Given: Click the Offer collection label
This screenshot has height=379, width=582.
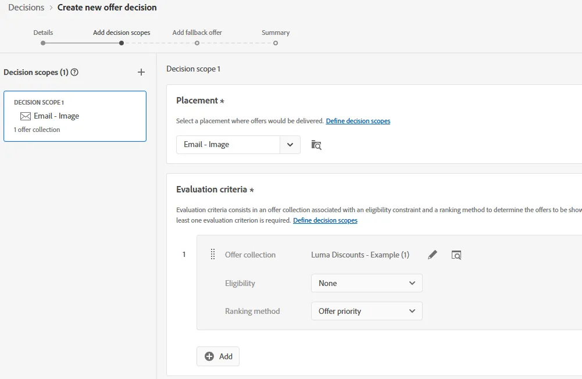Looking at the screenshot, I should (x=250, y=255).
